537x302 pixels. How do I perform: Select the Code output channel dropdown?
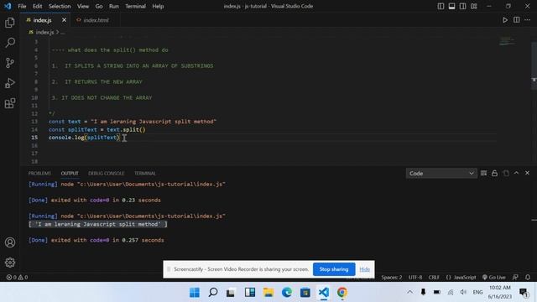pos(441,174)
